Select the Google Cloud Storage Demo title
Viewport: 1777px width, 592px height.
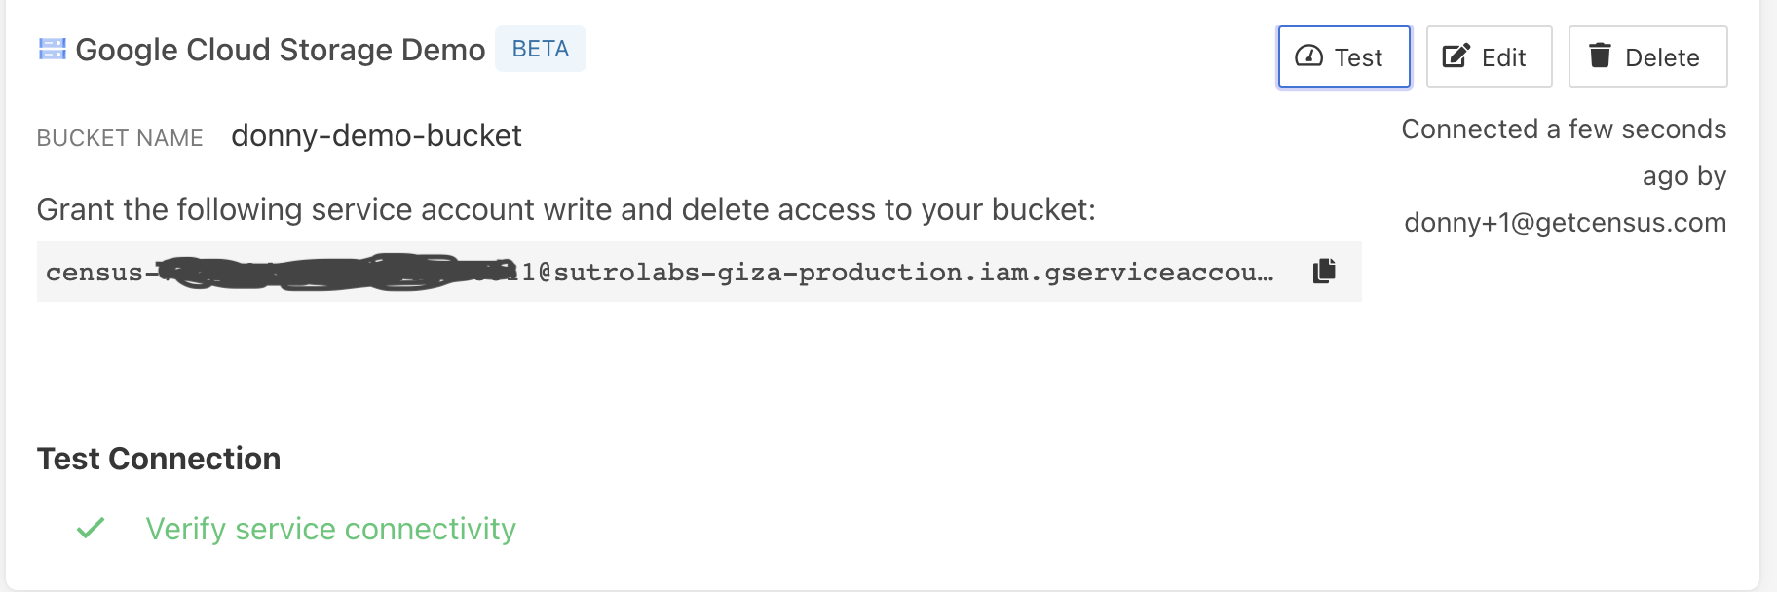point(281,50)
